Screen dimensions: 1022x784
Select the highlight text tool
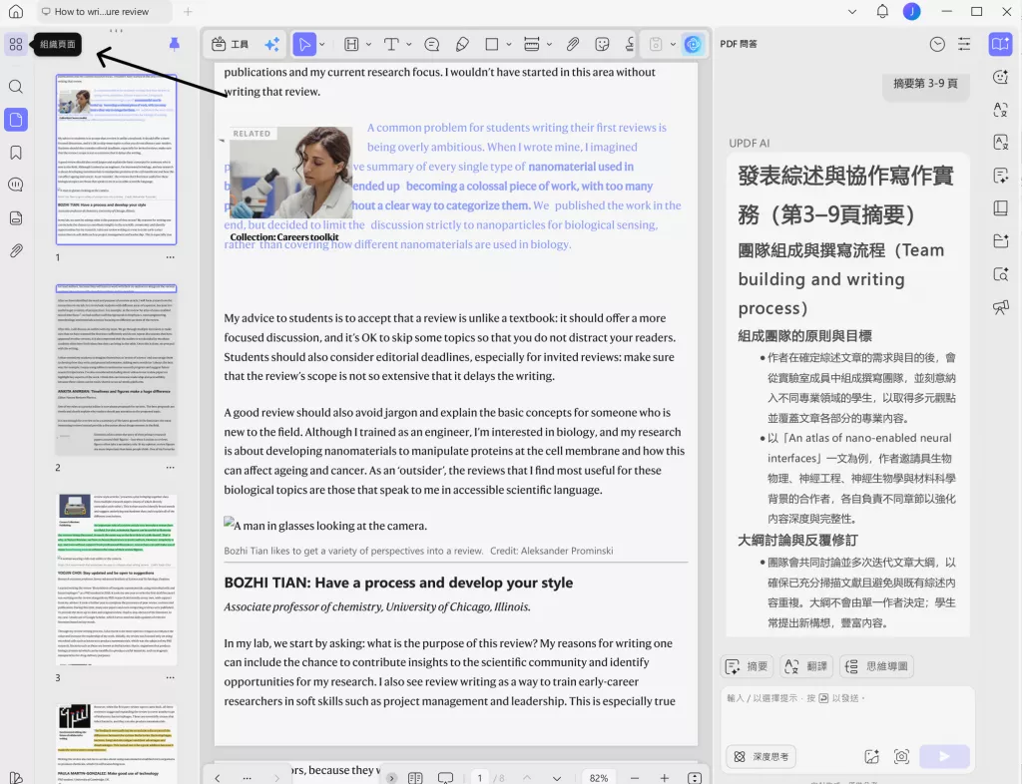351,44
